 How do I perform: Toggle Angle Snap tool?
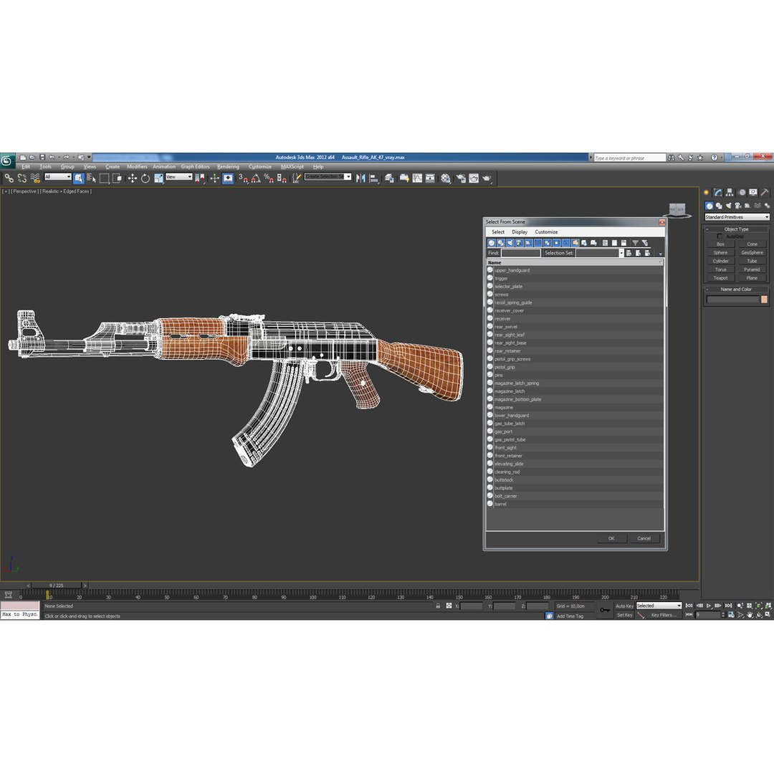256,178
